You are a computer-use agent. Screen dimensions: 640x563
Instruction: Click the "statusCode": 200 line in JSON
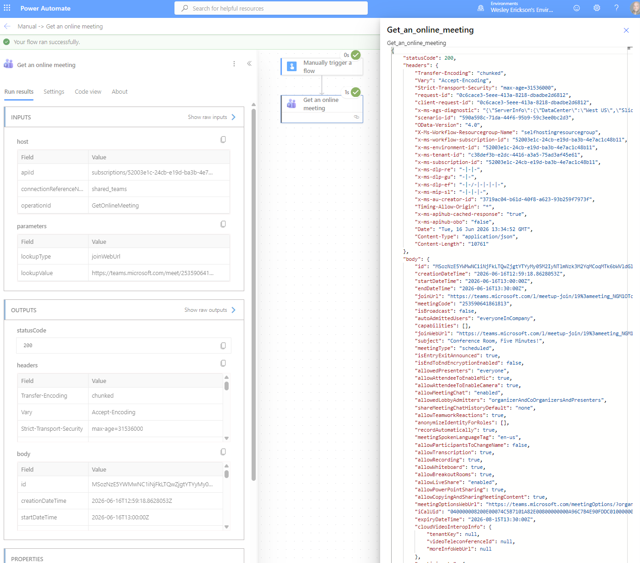(429, 58)
